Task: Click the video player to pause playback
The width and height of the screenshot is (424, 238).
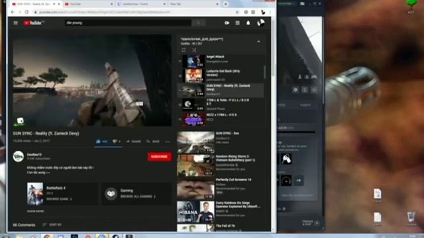Action: (92, 81)
